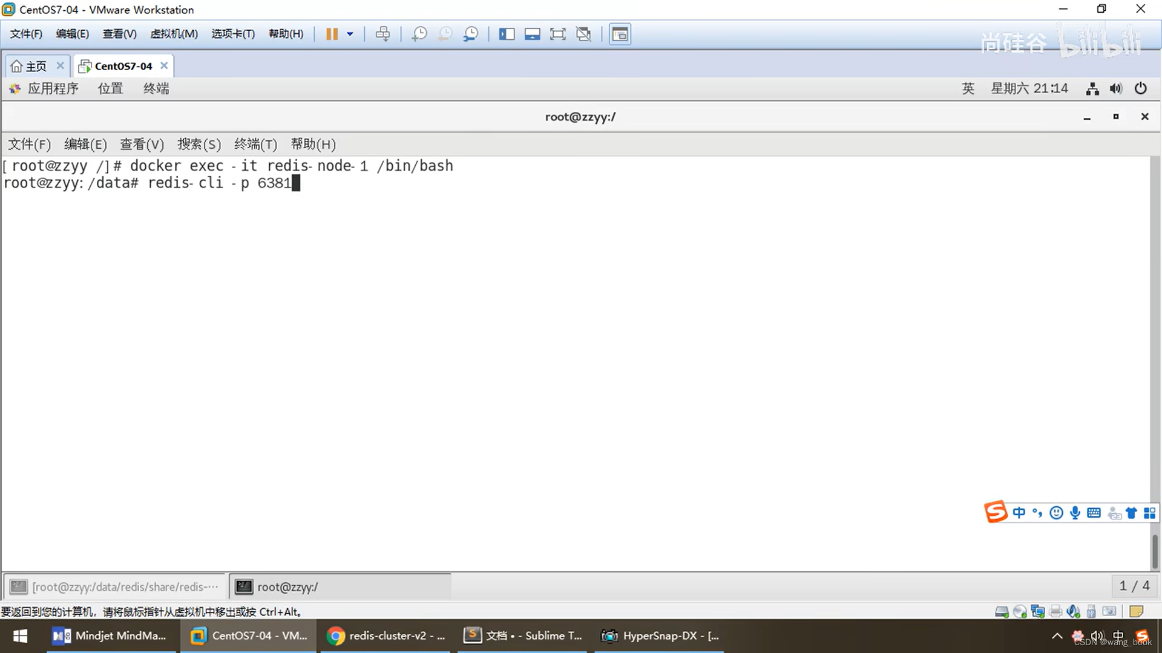Switch to redis share terminal taskbar button
1162x653 pixels.
click(x=115, y=586)
